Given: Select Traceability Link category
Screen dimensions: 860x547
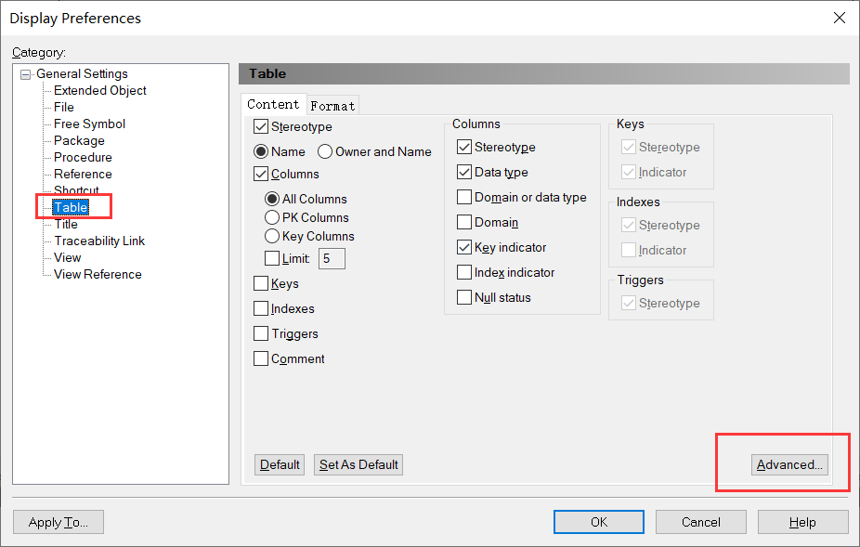Looking at the screenshot, I should [x=99, y=241].
